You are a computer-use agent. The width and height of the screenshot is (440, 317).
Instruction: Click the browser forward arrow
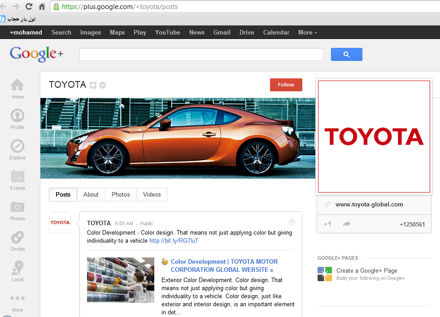(16, 6)
